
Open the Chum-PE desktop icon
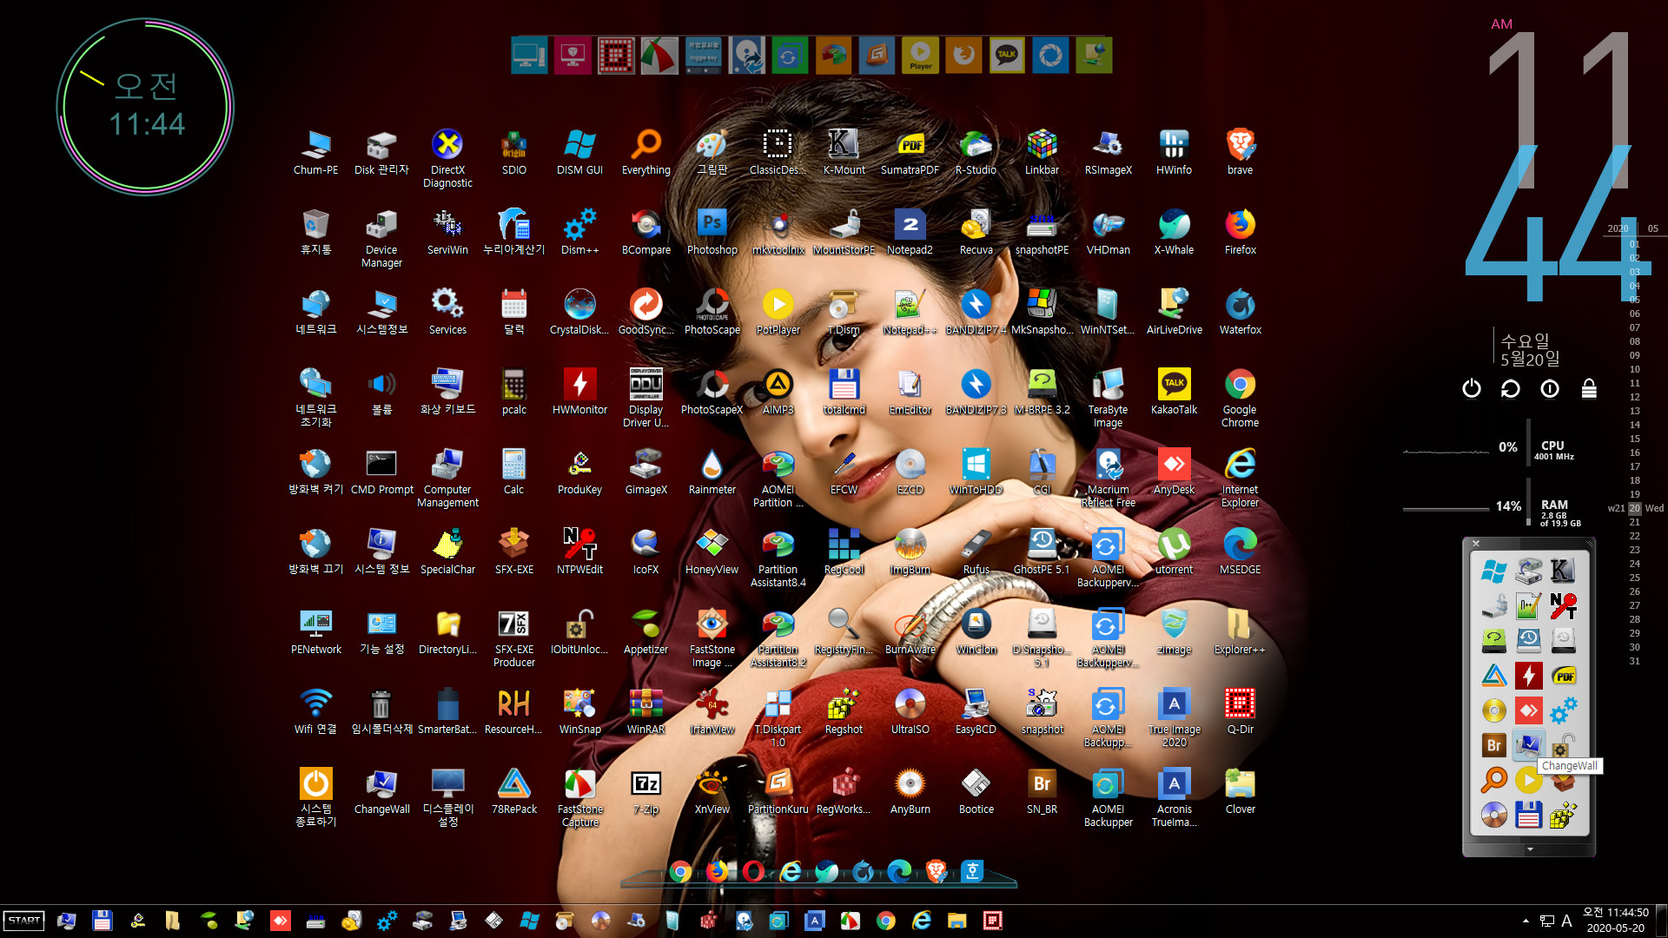315,152
